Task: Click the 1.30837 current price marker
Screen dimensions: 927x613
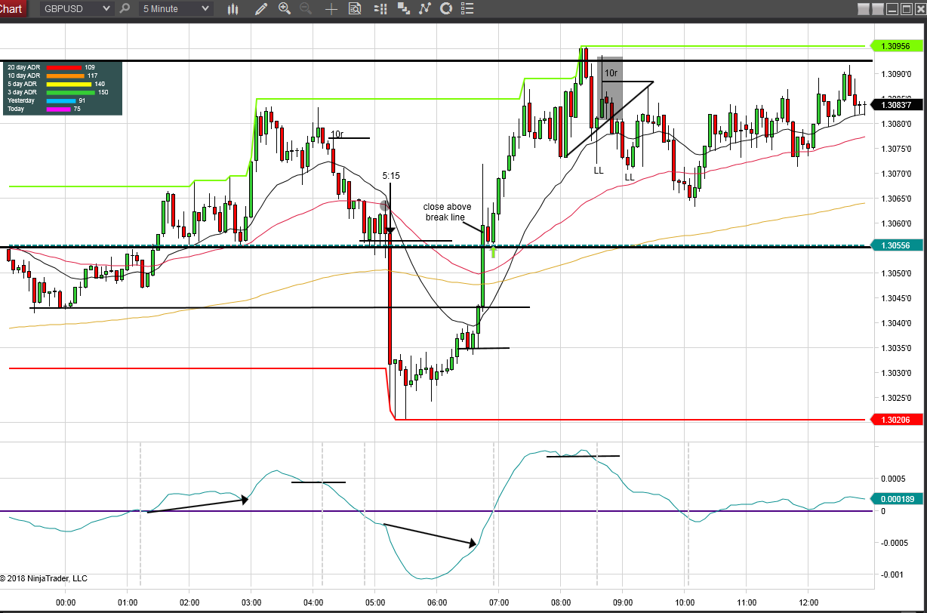Action: click(898, 104)
